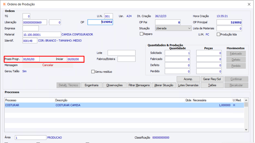Click the Fabricado Quantidade field
The width and height of the screenshot is (255, 143).
point(178,59)
